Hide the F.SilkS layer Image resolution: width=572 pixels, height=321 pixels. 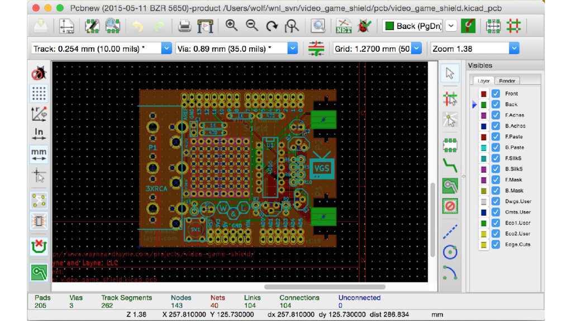click(x=495, y=158)
